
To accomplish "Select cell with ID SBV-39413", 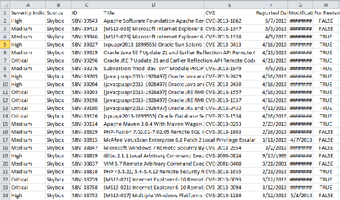I will pyautogui.click(x=87, y=29).
